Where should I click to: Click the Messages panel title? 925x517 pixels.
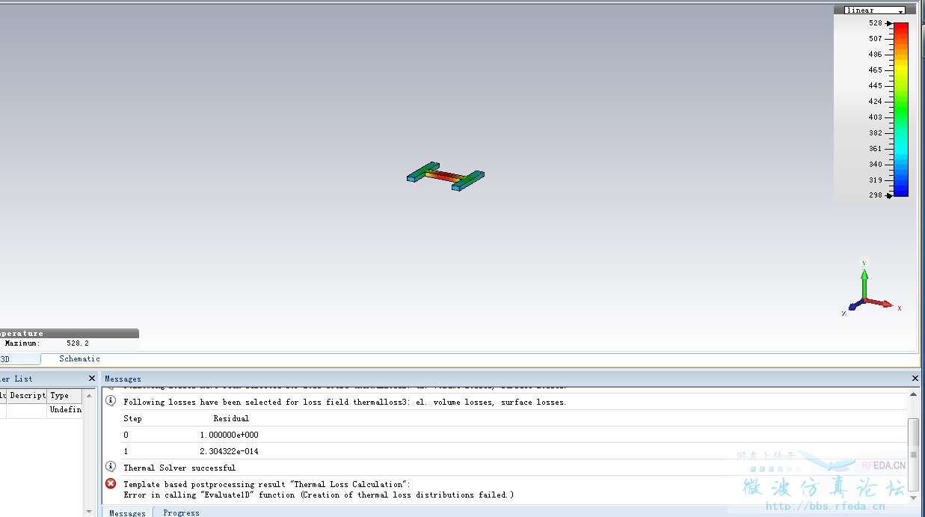click(x=123, y=379)
